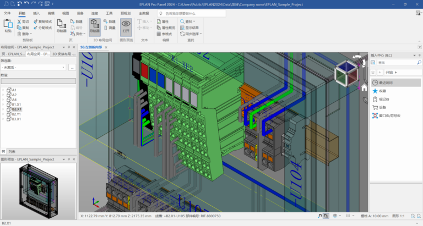Open Window macros/Symbol macros entry

pyautogui.click(x=386, y=115)
